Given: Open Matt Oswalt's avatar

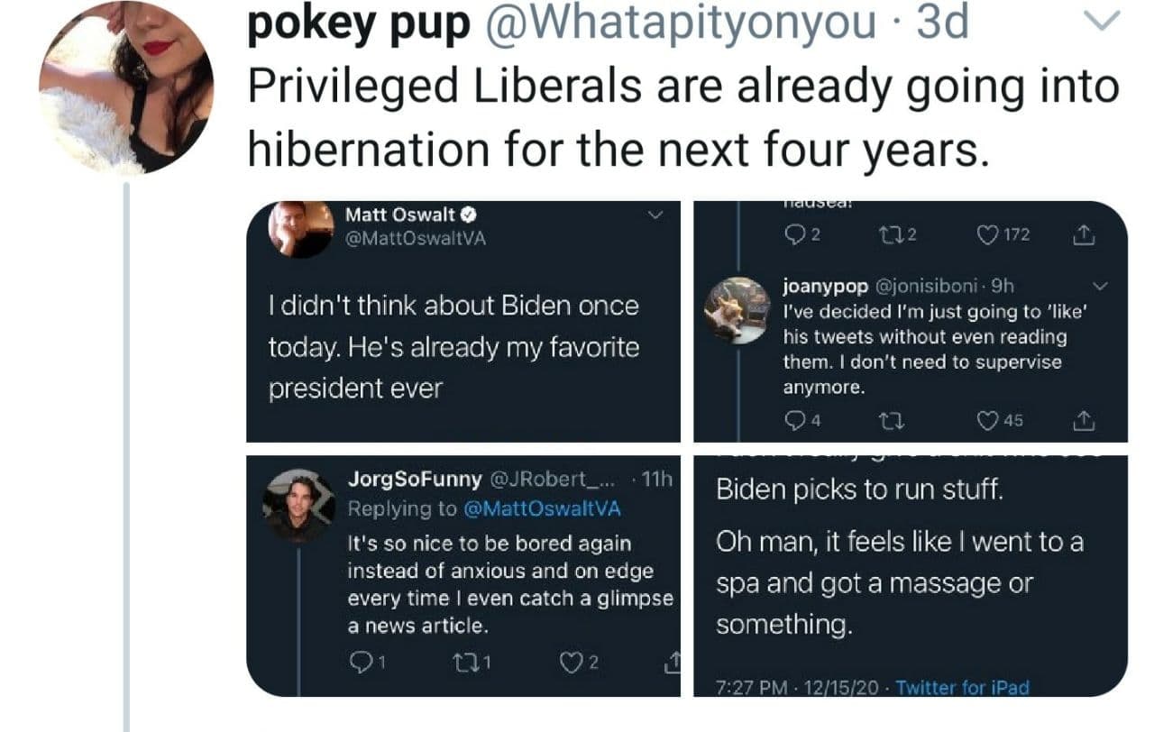Looking at the screenshot, I should pyautogui.click(x=301, y=228).
